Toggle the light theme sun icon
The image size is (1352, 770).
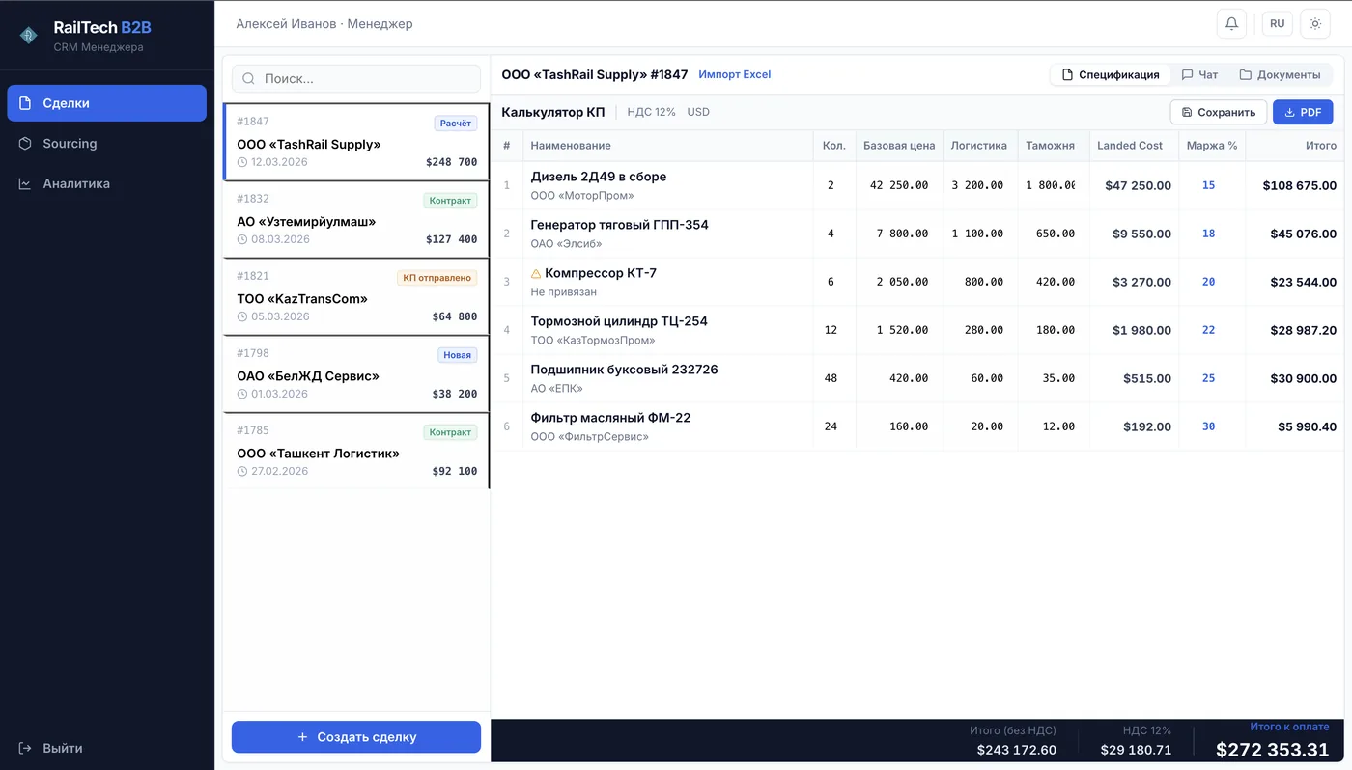click(x=1315, y=23)
